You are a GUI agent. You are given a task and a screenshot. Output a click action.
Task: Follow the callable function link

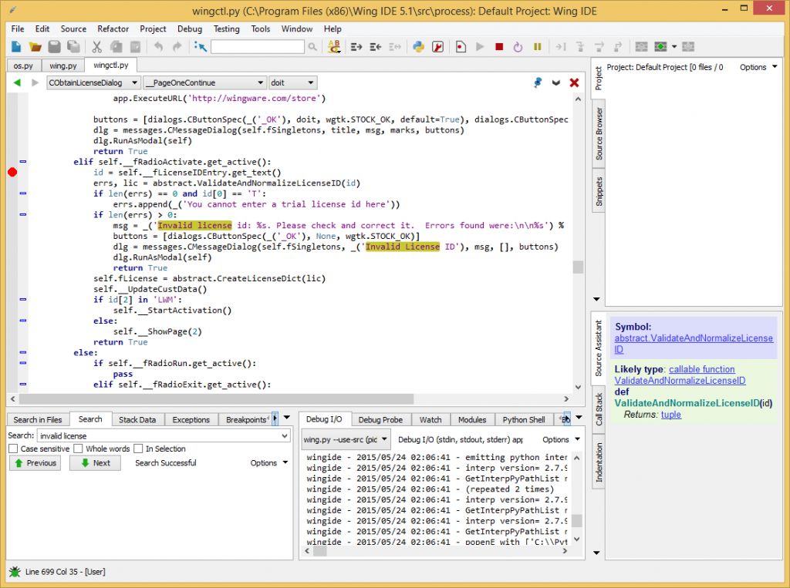(701, 369)
